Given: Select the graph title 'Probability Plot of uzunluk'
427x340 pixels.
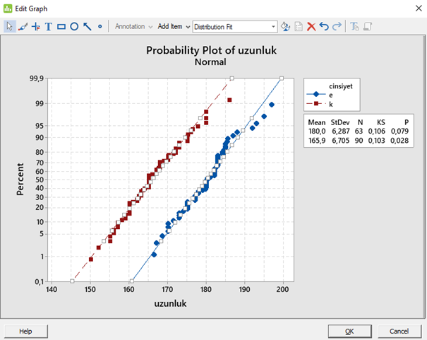Looking at the screenshot, I should tap(211, 50).
